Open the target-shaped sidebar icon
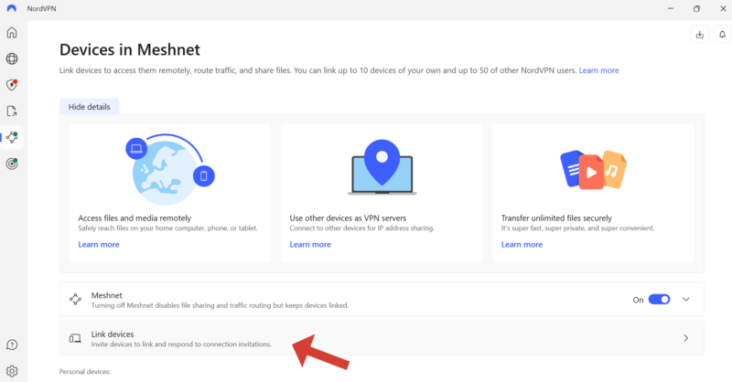Viewport: 732px width, 382px height. [x=12, y=164]
